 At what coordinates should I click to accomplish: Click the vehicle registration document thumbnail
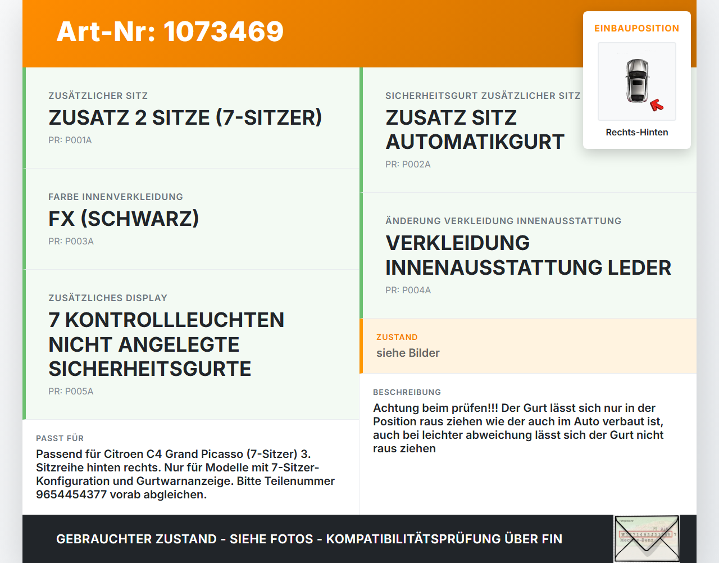pyautogui.click(x=647, y=539)
